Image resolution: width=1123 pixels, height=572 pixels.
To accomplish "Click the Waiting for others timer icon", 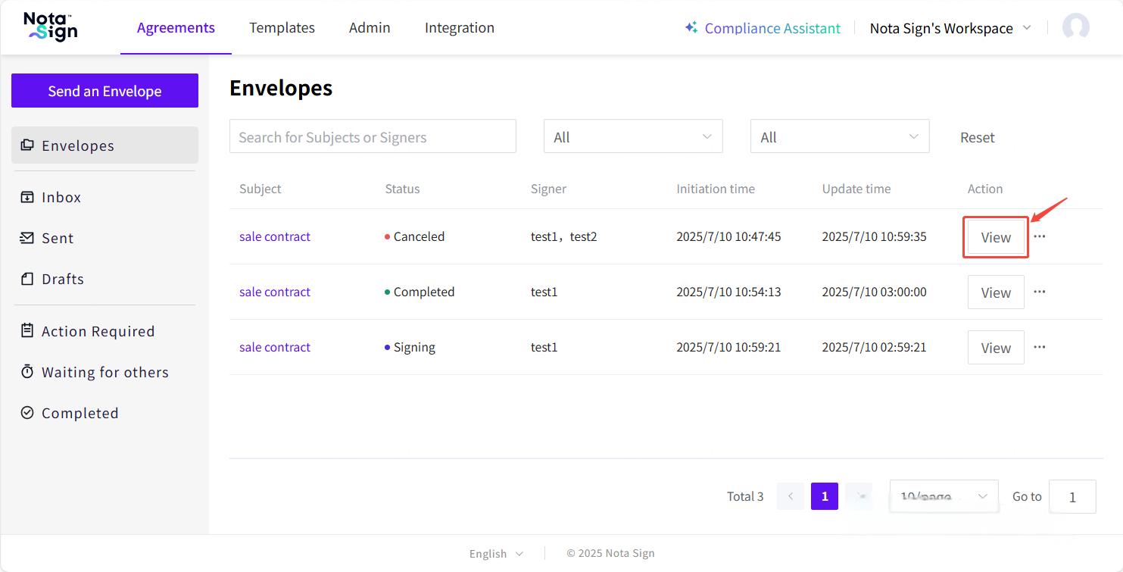I will [x=27, y=372].
